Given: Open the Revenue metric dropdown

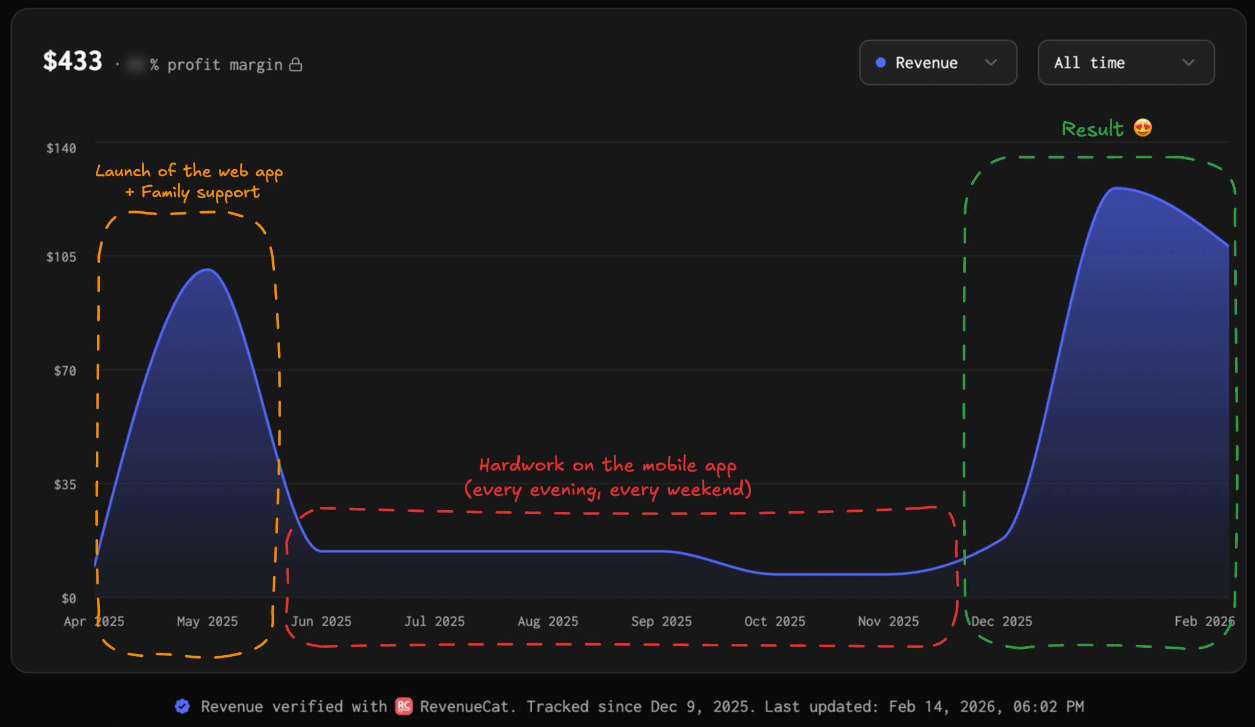Looking at the screenshot, I should point(938,63).
